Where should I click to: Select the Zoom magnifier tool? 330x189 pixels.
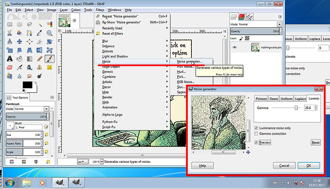click(x=49, y=33)
